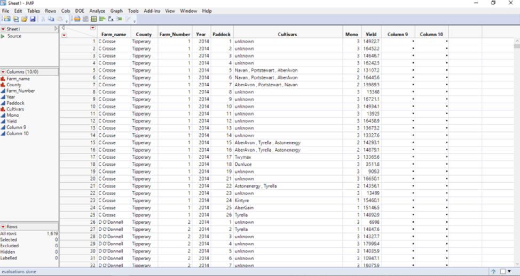This screenshot has height=276, width=520.
Task: Click the Cultivars nominal modeling-type icon
Action: (x=3, y=109)
